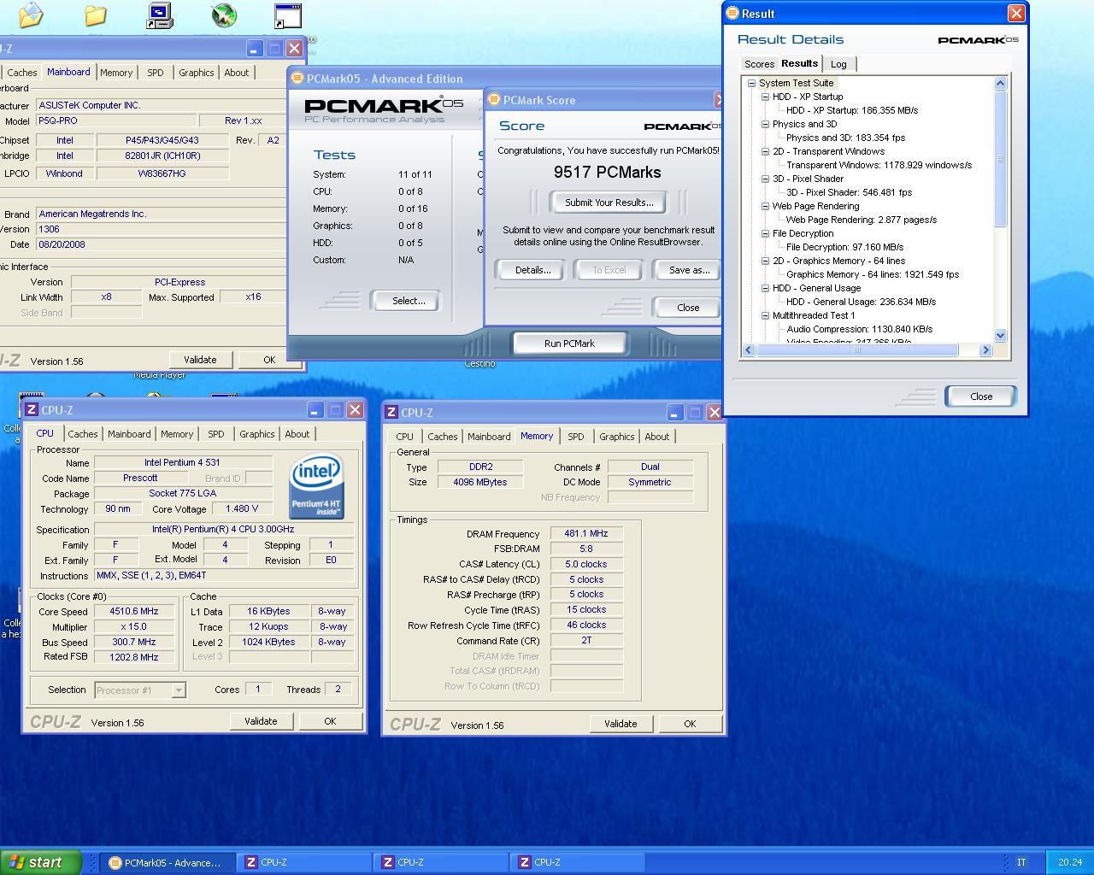The width and height of the screenshot is (1094, 875).
Task: Open the closed yellow folder desktop icon
Action: pyautogui.click(x=95, y=15)
